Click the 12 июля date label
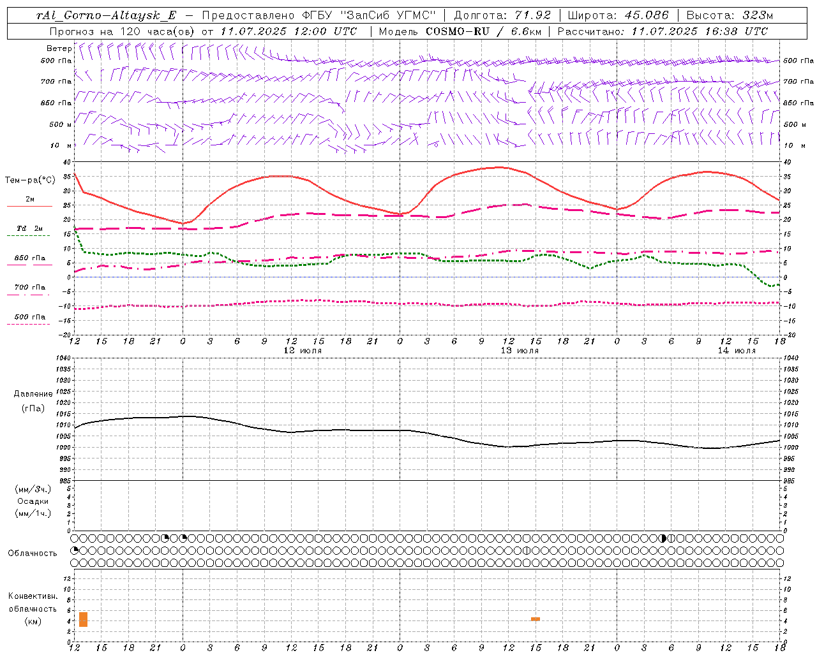This screenshot has height=653, width=817. point(303,351)
